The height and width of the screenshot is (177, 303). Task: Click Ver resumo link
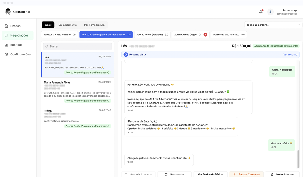click(290, 55)
